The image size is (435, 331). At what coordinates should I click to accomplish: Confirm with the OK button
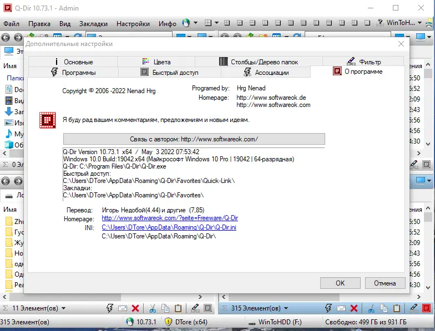coord(340,283)
